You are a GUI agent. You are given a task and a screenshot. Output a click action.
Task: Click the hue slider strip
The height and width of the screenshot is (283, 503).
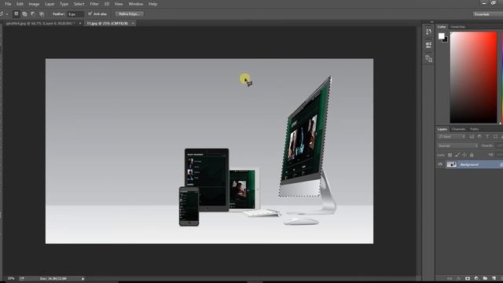[501, 77]
